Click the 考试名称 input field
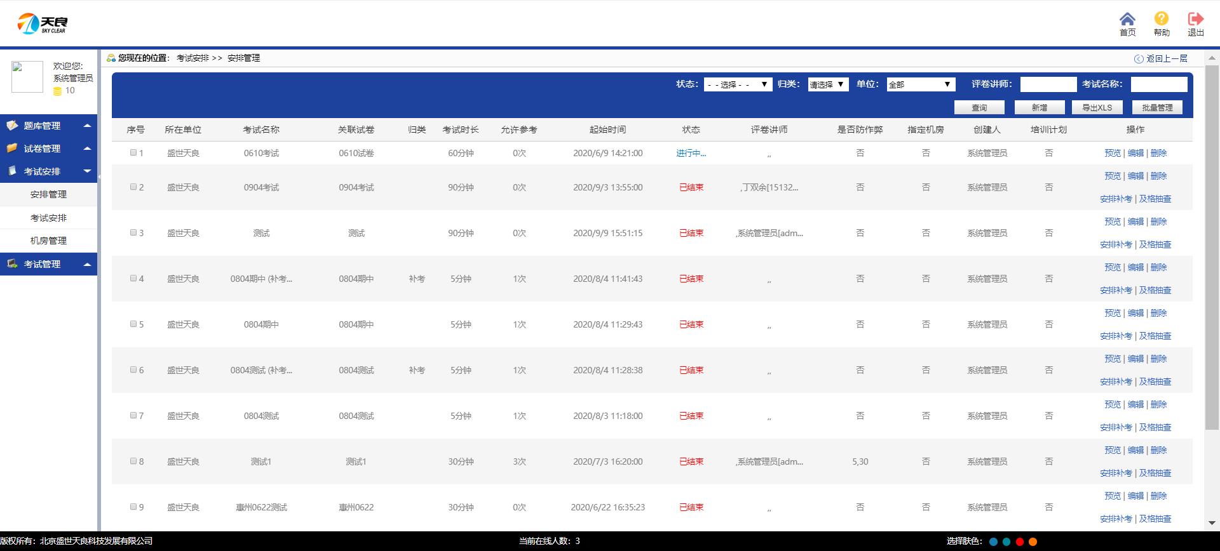 pos(1158,84)
